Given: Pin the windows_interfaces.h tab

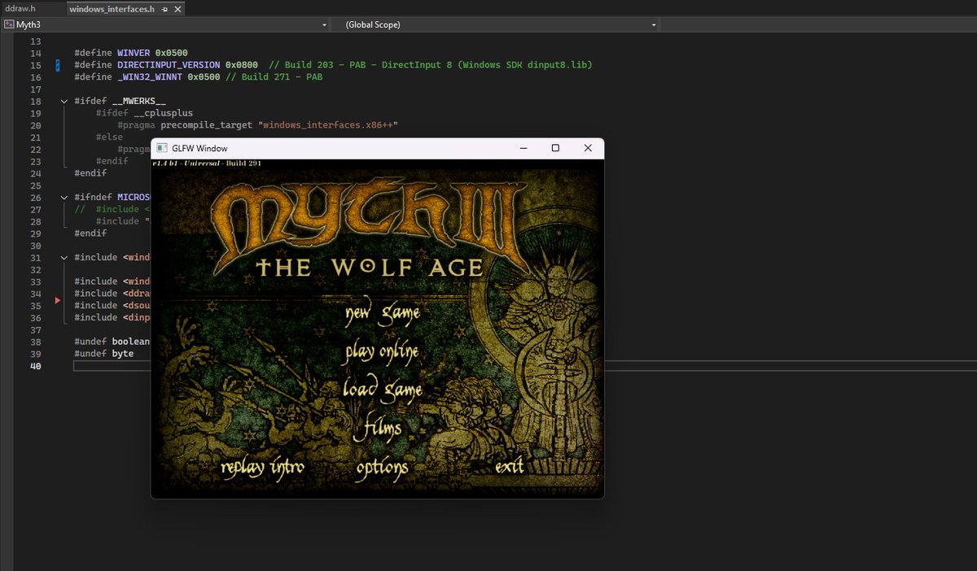Looking at the screenshot, I should tap(164, 9).
